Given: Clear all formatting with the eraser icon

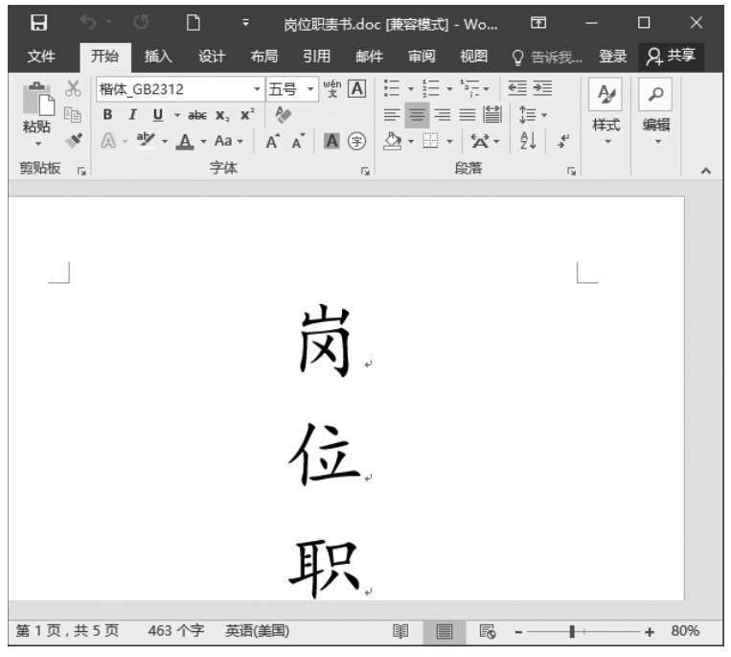Looking at the screenshot, I should point(284,114).
